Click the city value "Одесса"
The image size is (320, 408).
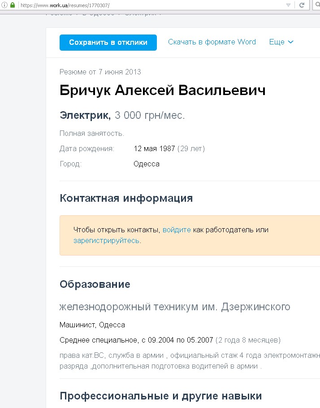147,164
